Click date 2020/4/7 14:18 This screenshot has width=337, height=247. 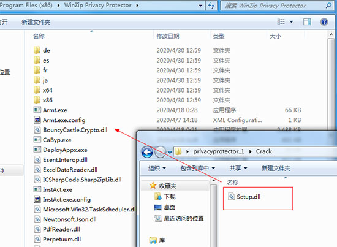(x=177, y=120)
